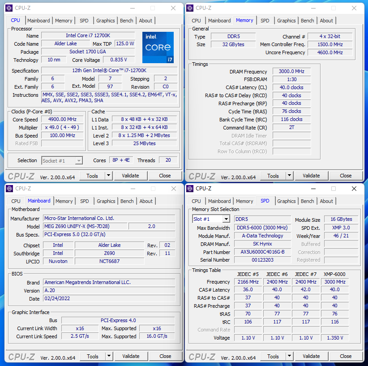
Task: Click the Intel Core i7 logo in the CPU window
Action: tap(158, 47)
